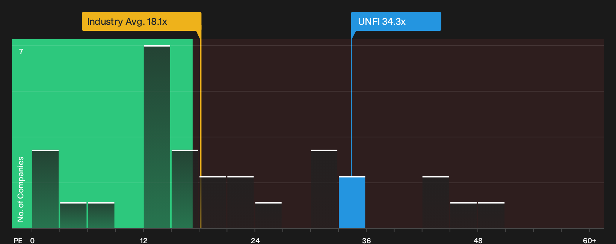Select the short bar starting at PE 48
Image resolution: width=616 pixels, height=244 pixels.
tap(491, 215)
